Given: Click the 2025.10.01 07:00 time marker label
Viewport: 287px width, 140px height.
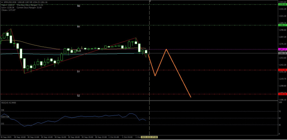Looking at the screenshot, I should (x=150, y=137).
